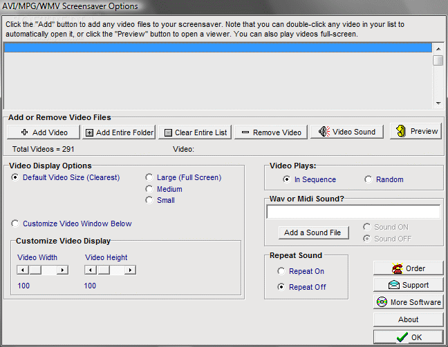
Task: Click video list scrollbar down arrow
Action: (438, 103)
